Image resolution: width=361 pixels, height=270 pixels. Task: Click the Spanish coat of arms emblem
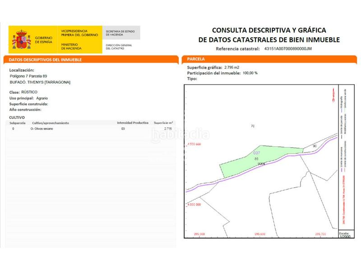pos(22,40)
